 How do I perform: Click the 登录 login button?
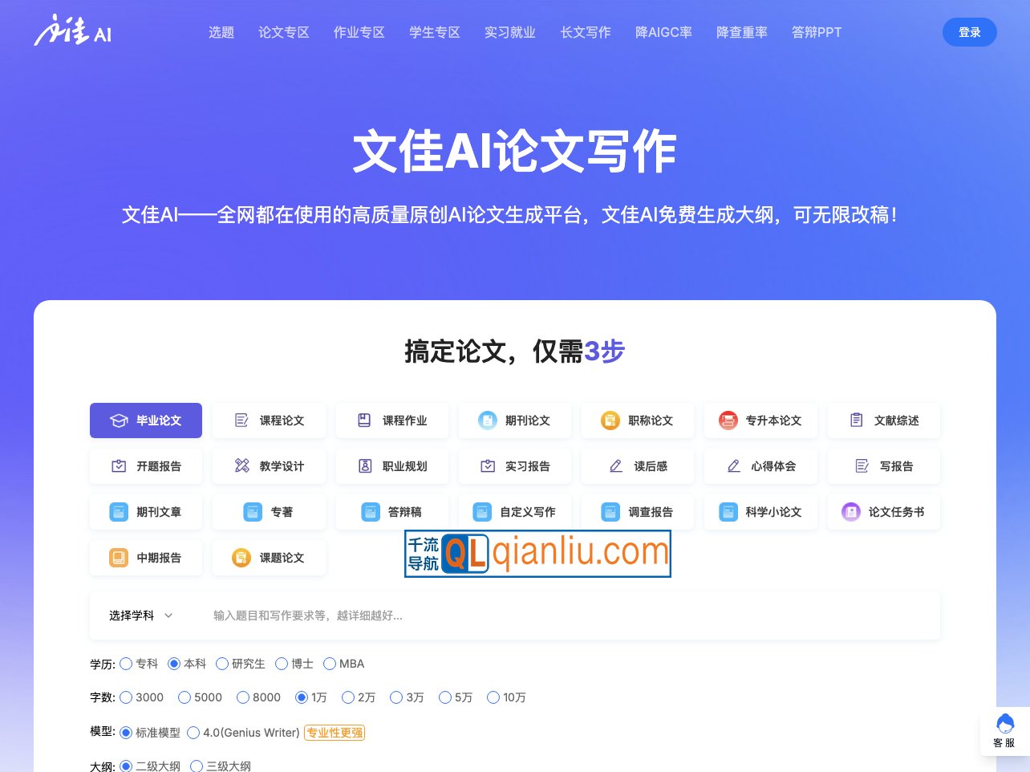[969, 32]
